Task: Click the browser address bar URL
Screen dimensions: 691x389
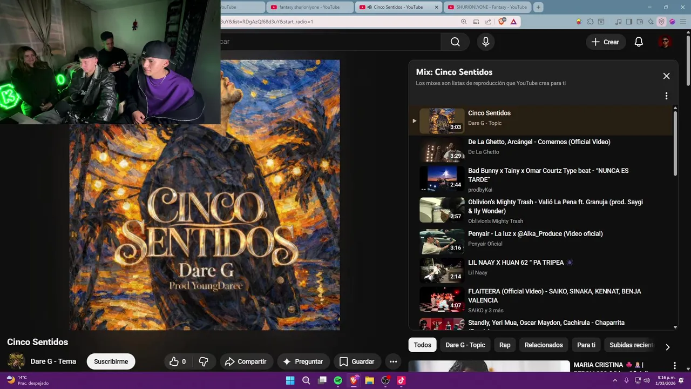Action: click(267, 22)
